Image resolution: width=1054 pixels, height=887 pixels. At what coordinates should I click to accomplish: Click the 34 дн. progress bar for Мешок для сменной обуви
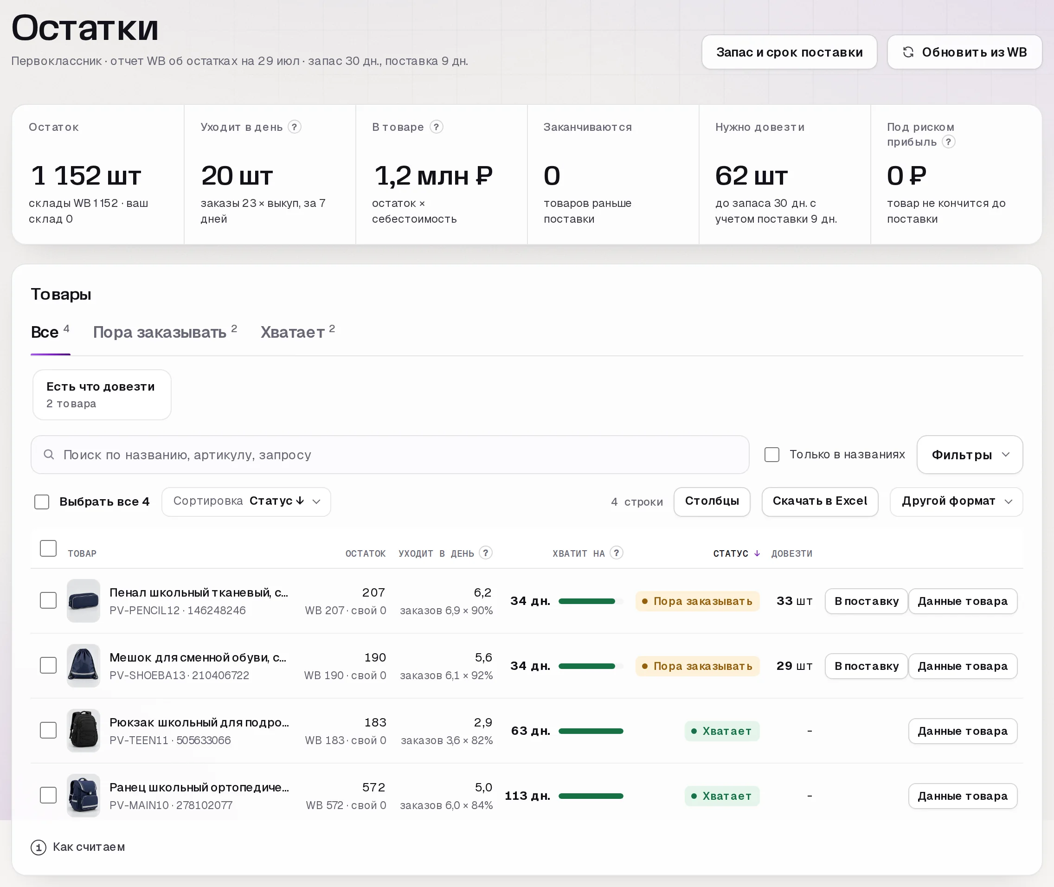(x=591, y=666)
